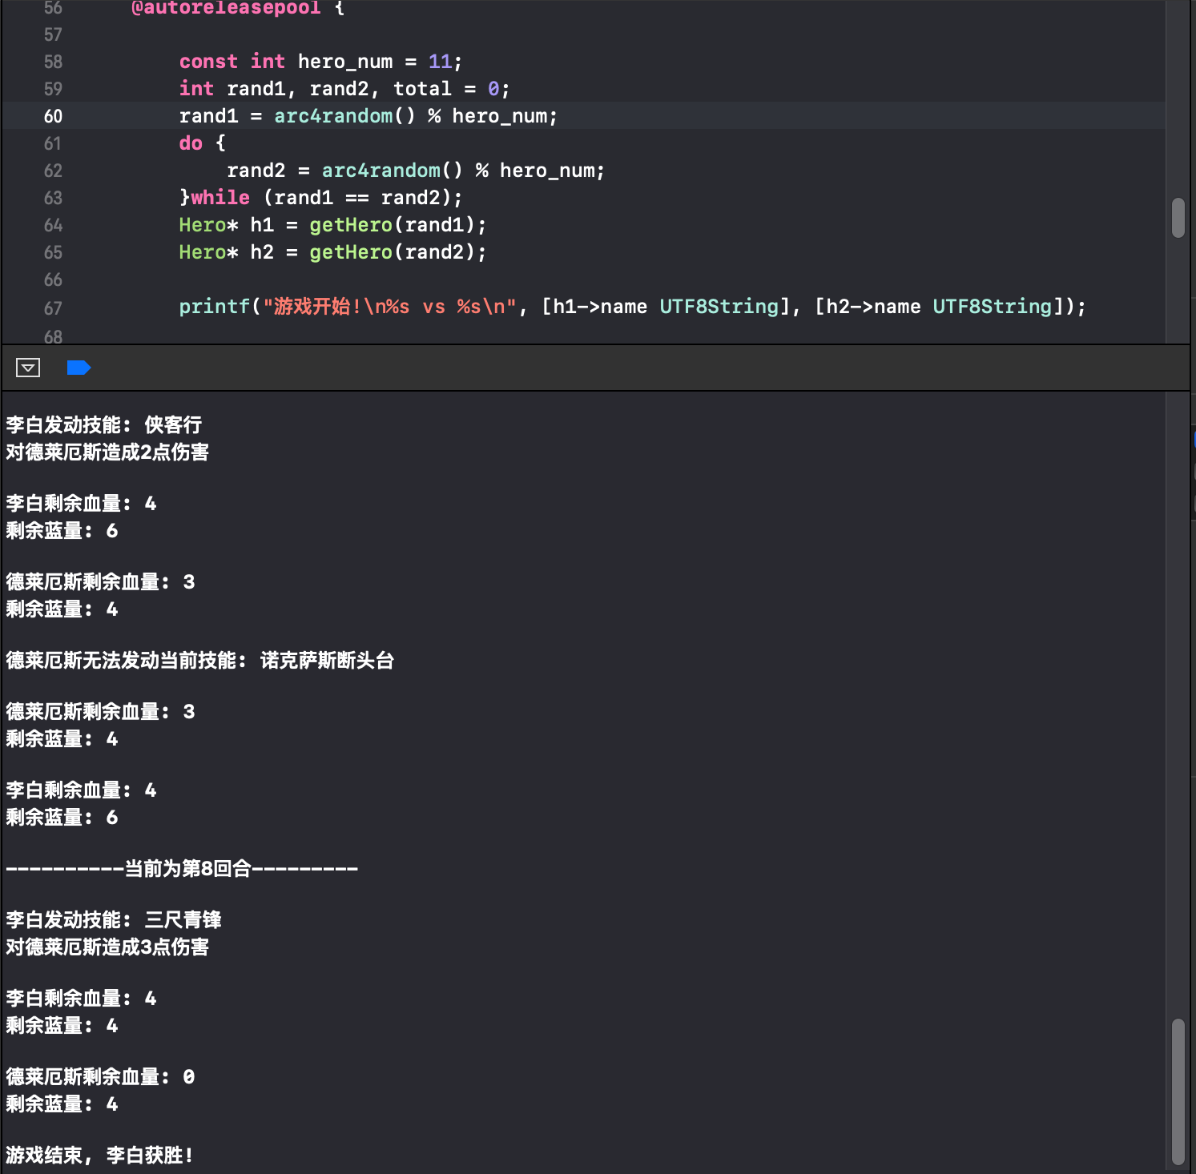The image size is (1196, 1174).
Task: Click the blue breakpoint activation icon
Action: pos(79,368)
